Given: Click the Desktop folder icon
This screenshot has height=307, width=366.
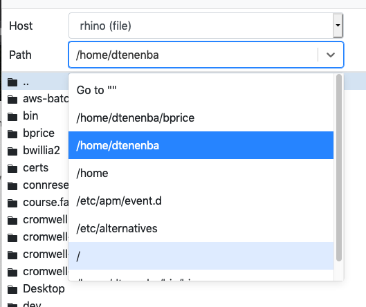Looking at the screenshot, I should click(12, 290).
